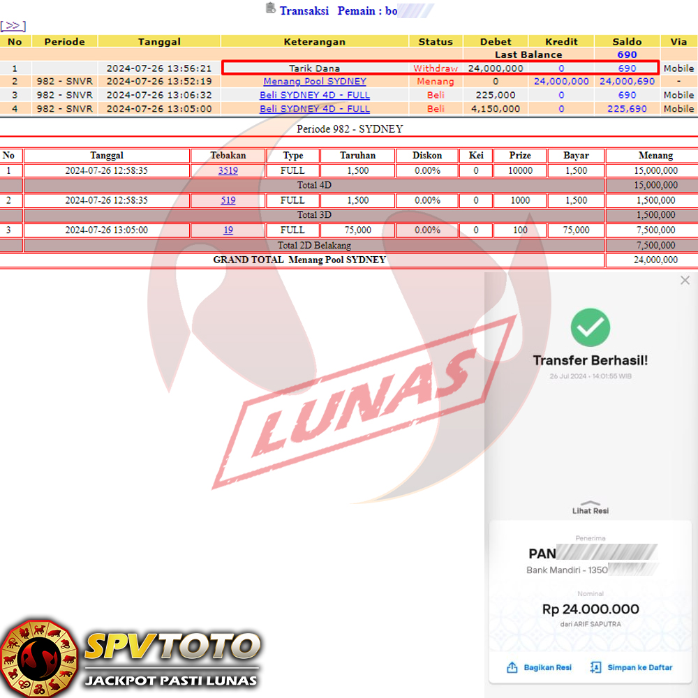The height and width of the screenshot is (698, 698).
Task: Click the 3519 tebakan number link
Action: tap(228, 170)
